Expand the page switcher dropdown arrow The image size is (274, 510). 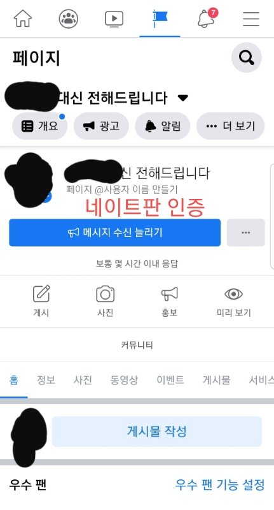[183, 98]
